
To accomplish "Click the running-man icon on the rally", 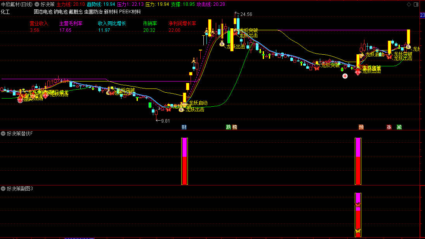I will pos(194,61).
